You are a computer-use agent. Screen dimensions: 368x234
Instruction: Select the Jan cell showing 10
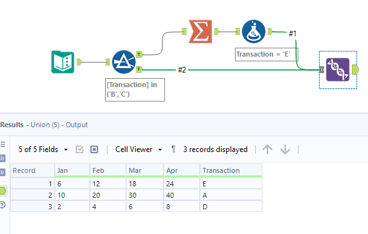pyautogui.click(x=72, y=195)
